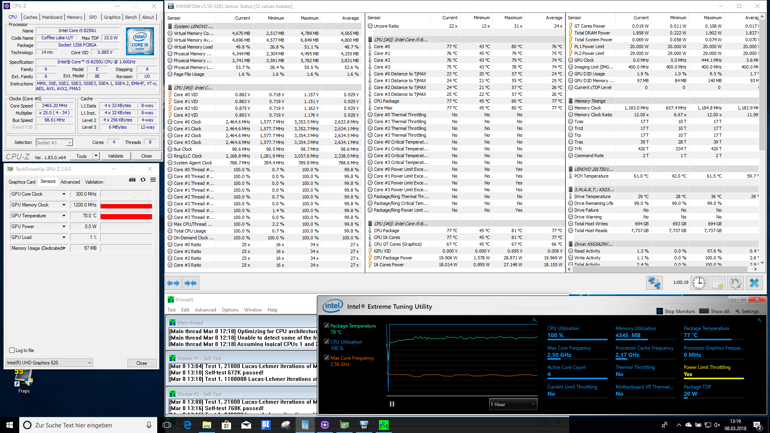The height and width of the screenshot is (433, 770).
Task: Open Intel UHD Graphics 620 selector
Action: point(49,363)
